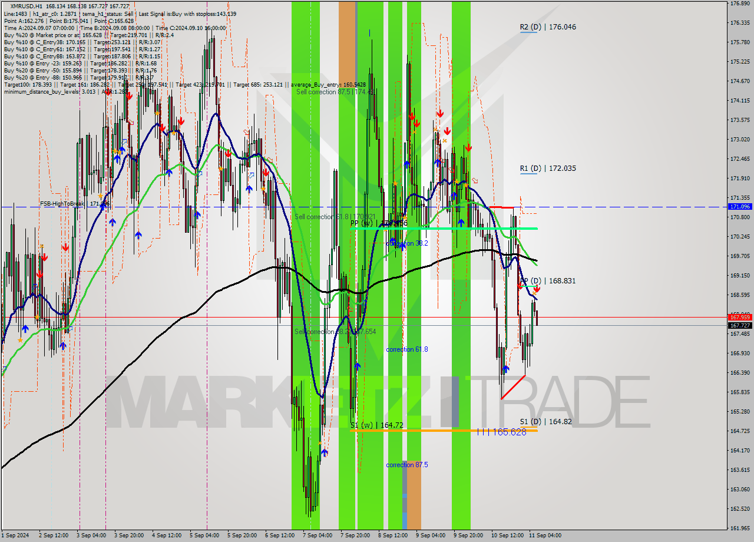The width and height of the screenshot is (754, 542).
Task: Click the S1 (D) | 164.82 support label
Action: pos(546,422)
